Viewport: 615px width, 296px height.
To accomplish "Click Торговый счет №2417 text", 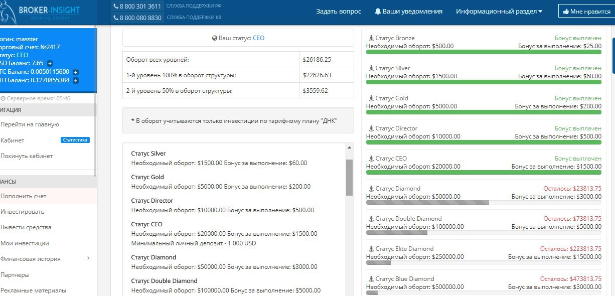I will point(30,47).
